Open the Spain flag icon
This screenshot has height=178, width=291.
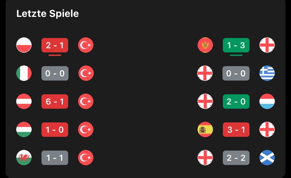(205, 129)
